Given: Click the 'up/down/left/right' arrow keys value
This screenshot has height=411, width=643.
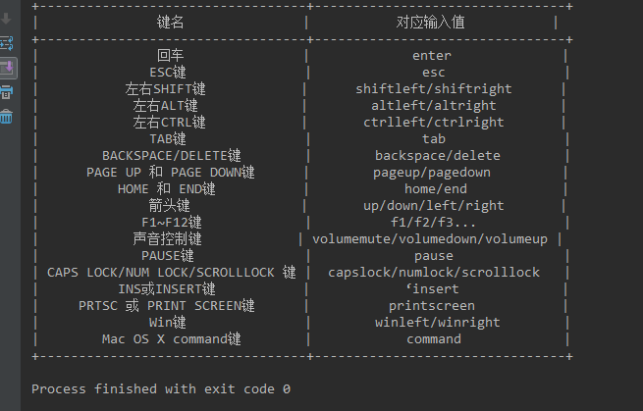Looking at the screenshot, I should click(434, 206).
